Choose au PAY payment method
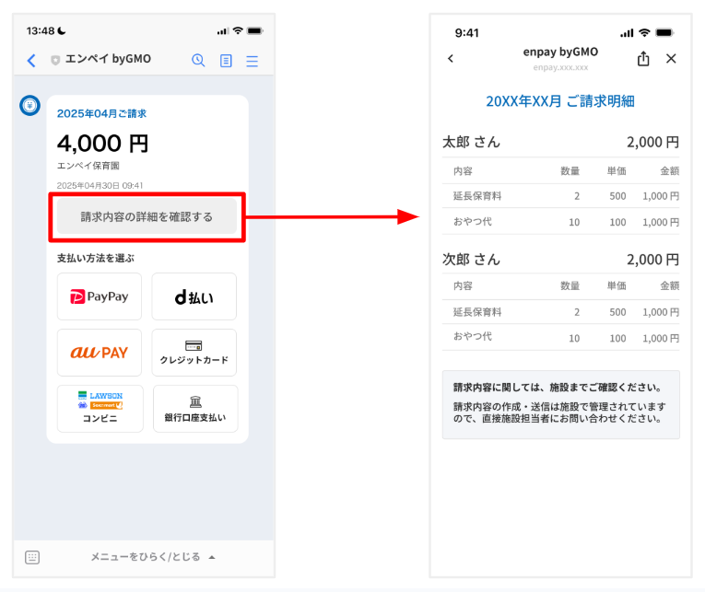Screen dimensions: 705x592 click(100, 353)
